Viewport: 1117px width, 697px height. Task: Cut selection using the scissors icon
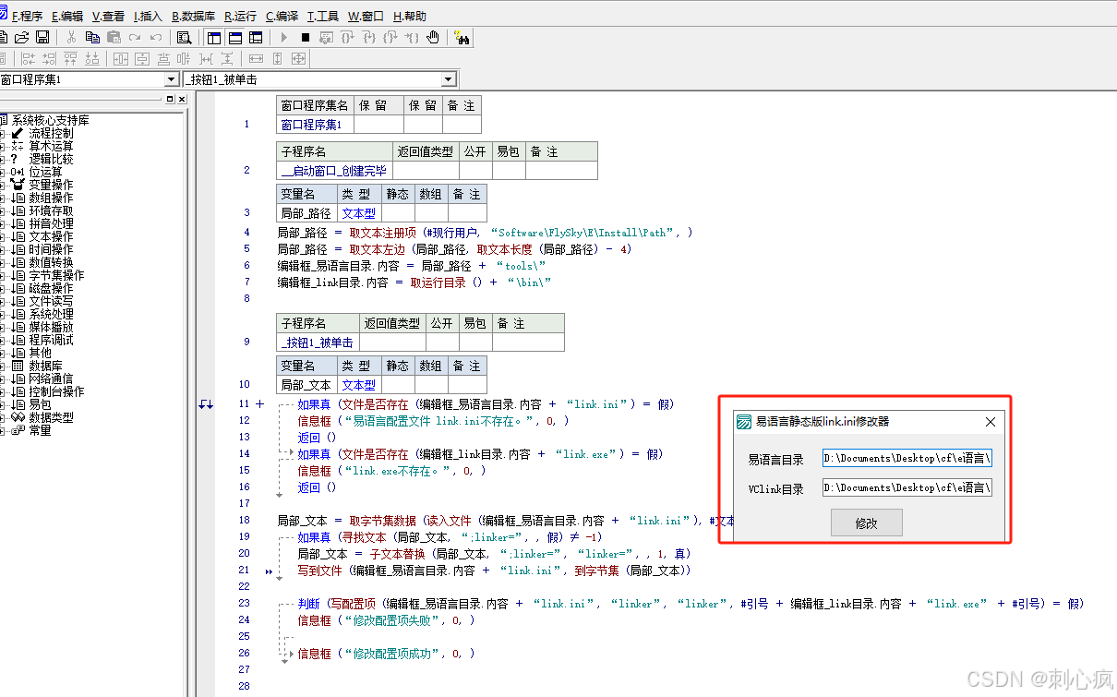pyautogui.click(x=71, y=37)
